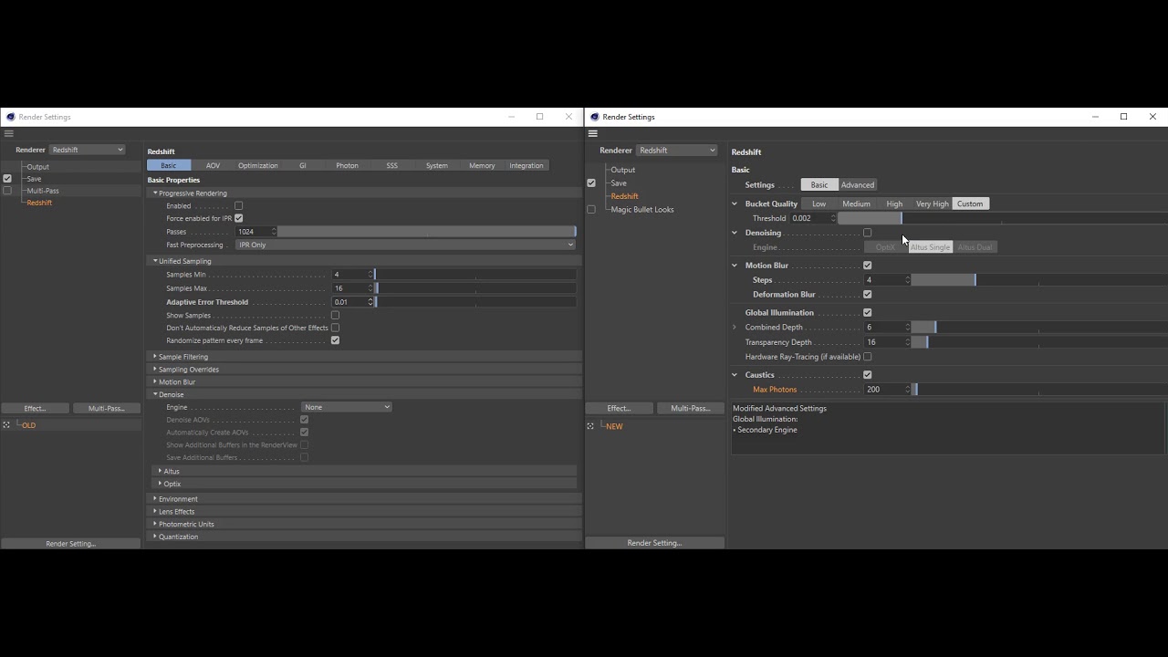Screen dimensions: 1168x657
Task: Expand Optix subsection
Action: 161,484
